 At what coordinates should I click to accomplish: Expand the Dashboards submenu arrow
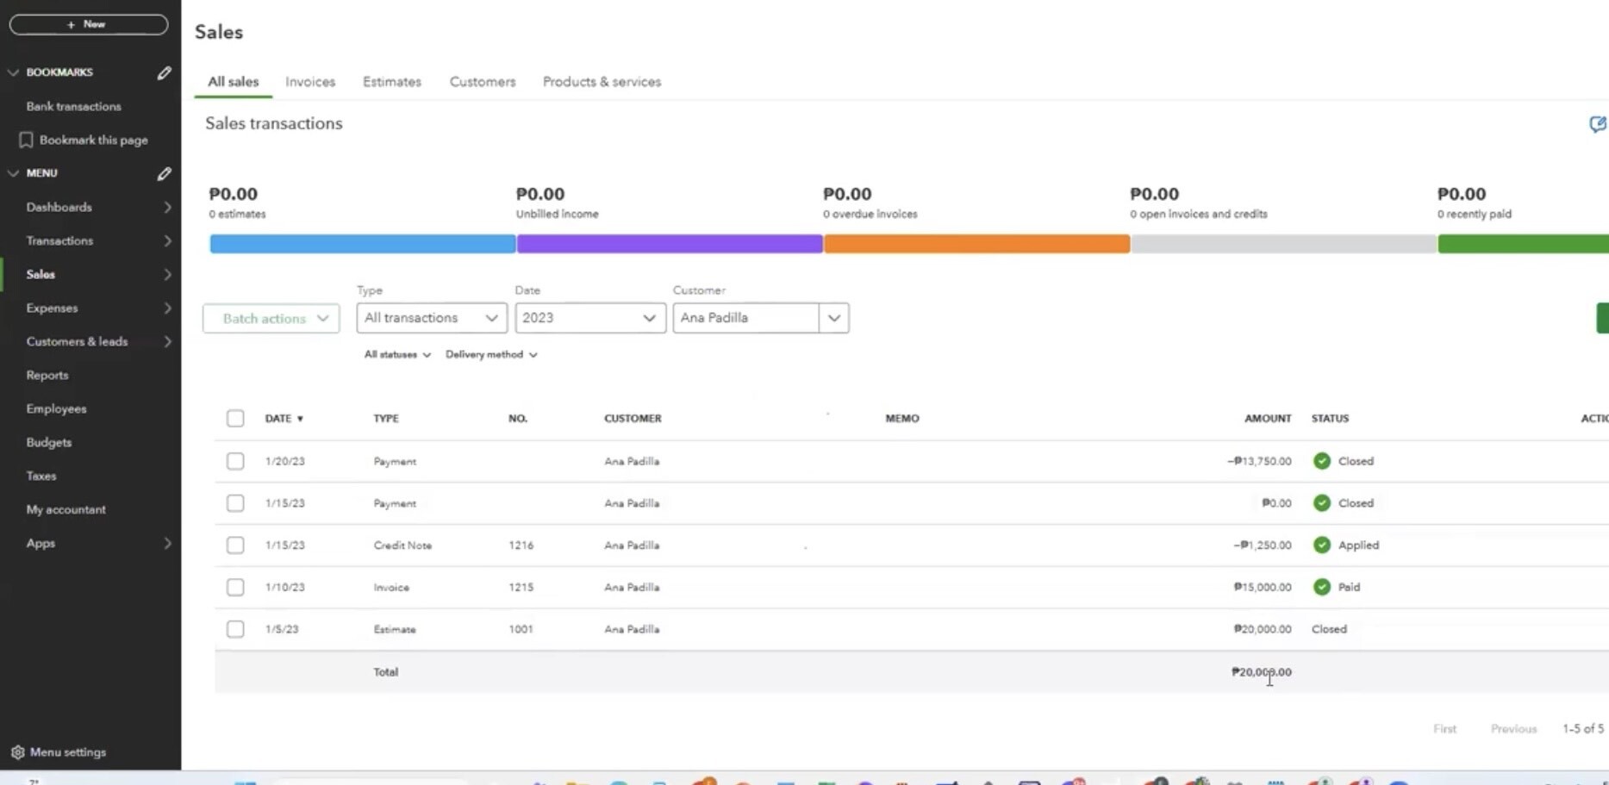pyautogui.click(x=167, y=208)
